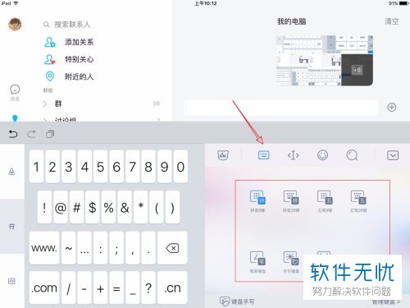This screenshot has width=410, height=308.
Task: Open 附近的人 nearby people
Action: [x=69, y=76]
